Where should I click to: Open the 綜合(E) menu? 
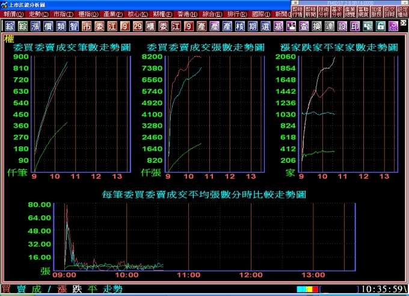(212, 14)
